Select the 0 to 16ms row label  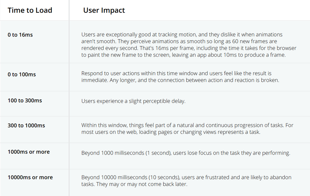20,35
